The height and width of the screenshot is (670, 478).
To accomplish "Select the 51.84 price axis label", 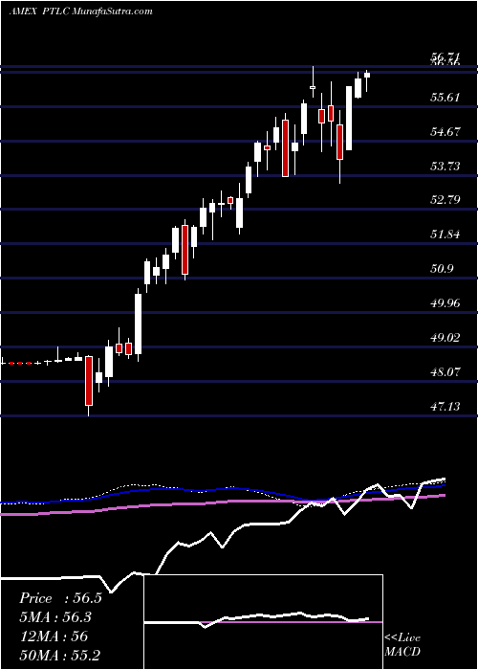I will tap(445, 234).
